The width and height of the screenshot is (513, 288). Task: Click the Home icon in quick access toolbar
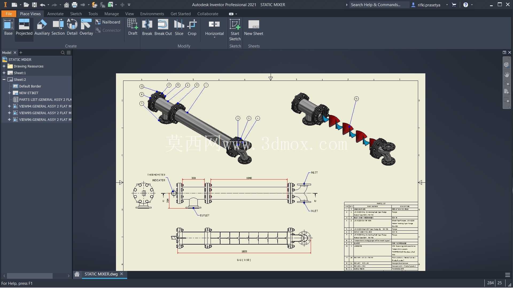(67, 5)
